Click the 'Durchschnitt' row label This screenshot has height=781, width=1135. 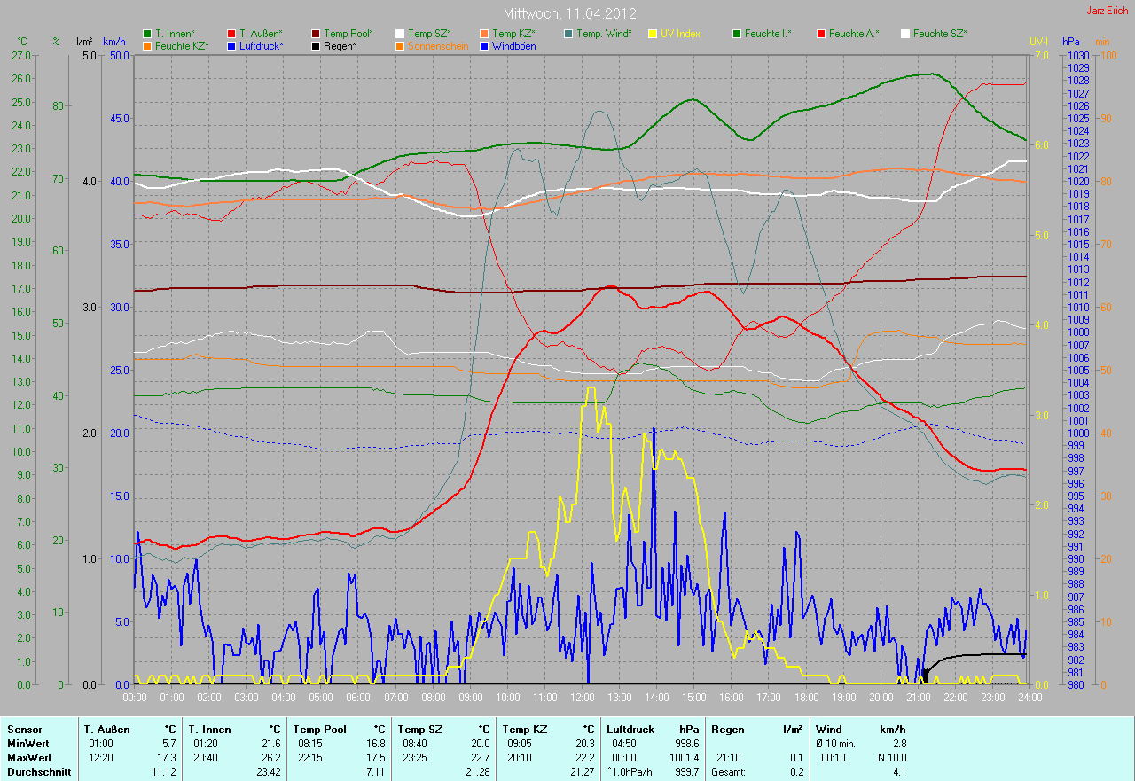point(37,772)
